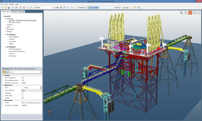Image resolution: width=202 pixels, height=121 pixels.
Task: Toggle the Ocean Surface checkbox
Action: (10, 22)
